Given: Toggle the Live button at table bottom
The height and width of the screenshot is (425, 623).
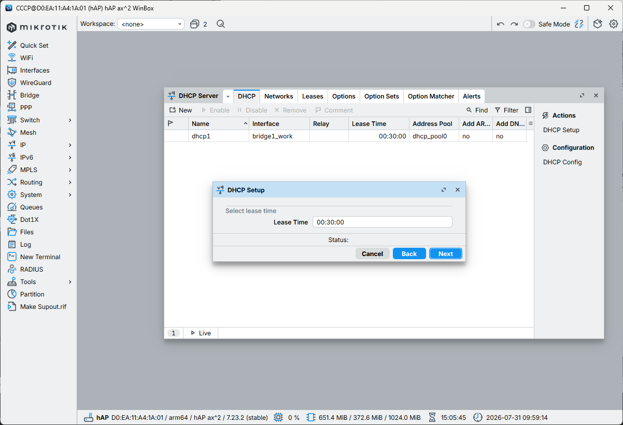Looking at the screenshot, I should (201, 333).
